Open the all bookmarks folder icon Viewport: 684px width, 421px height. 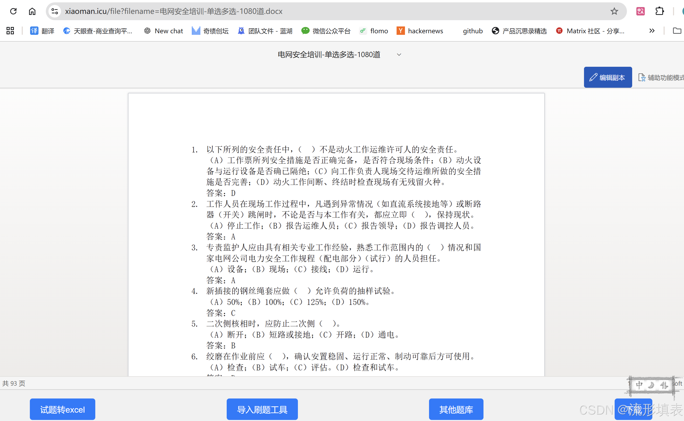pyautogui.click(x=677, y=31)
